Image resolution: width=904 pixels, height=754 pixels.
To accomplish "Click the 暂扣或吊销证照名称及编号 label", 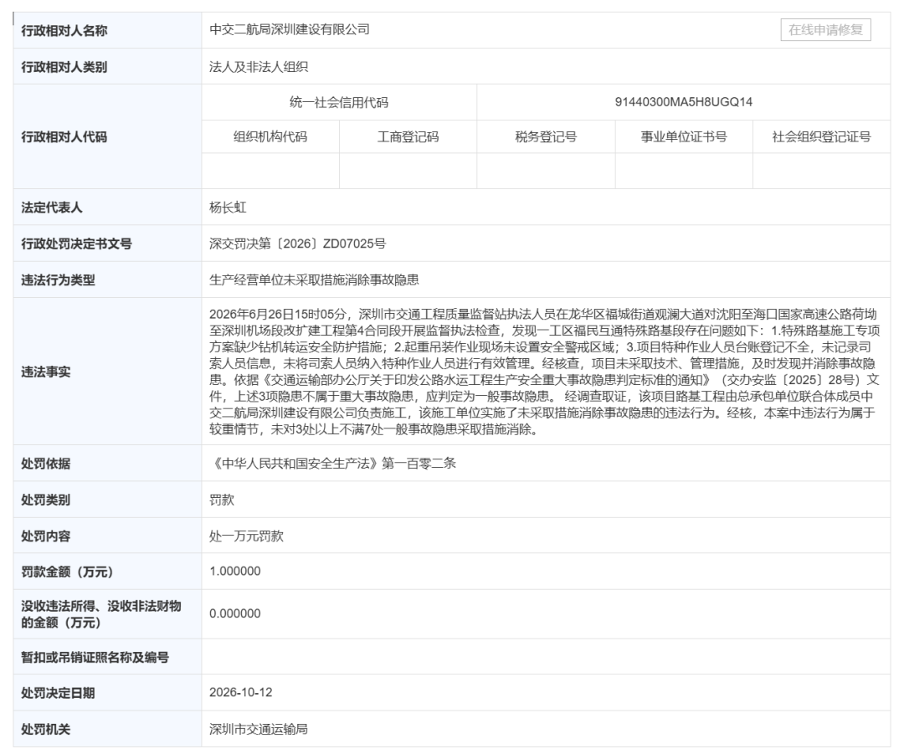I will pos(95,657).
